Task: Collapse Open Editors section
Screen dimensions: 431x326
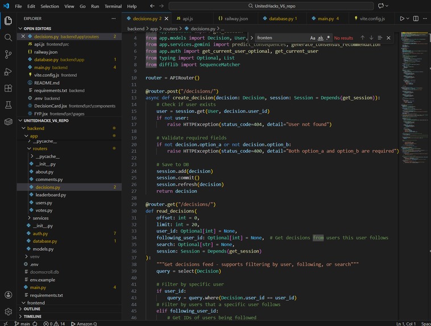Action: click(20, 28)
